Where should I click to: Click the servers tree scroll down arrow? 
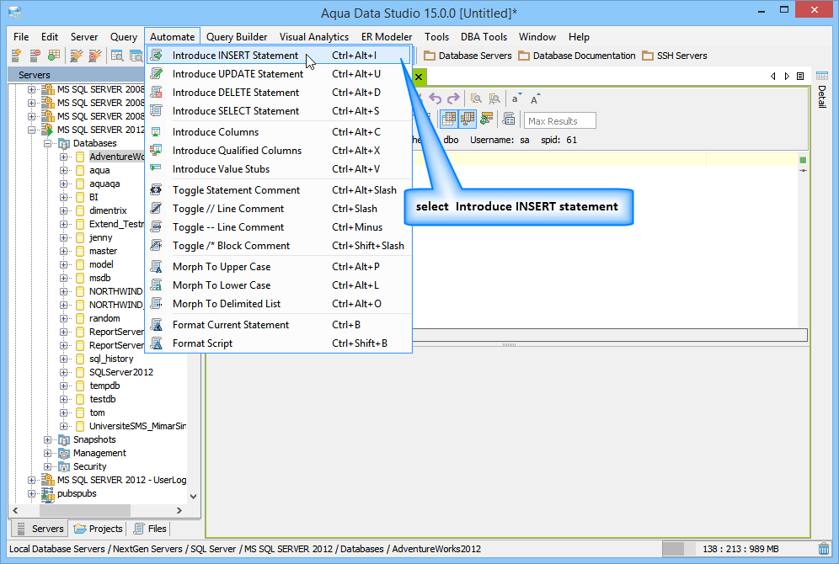click(193, 497)
